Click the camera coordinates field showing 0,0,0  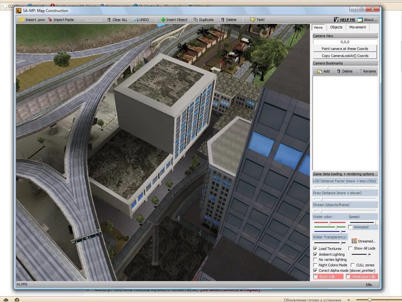pyautogui.click(x=345, y=42)
